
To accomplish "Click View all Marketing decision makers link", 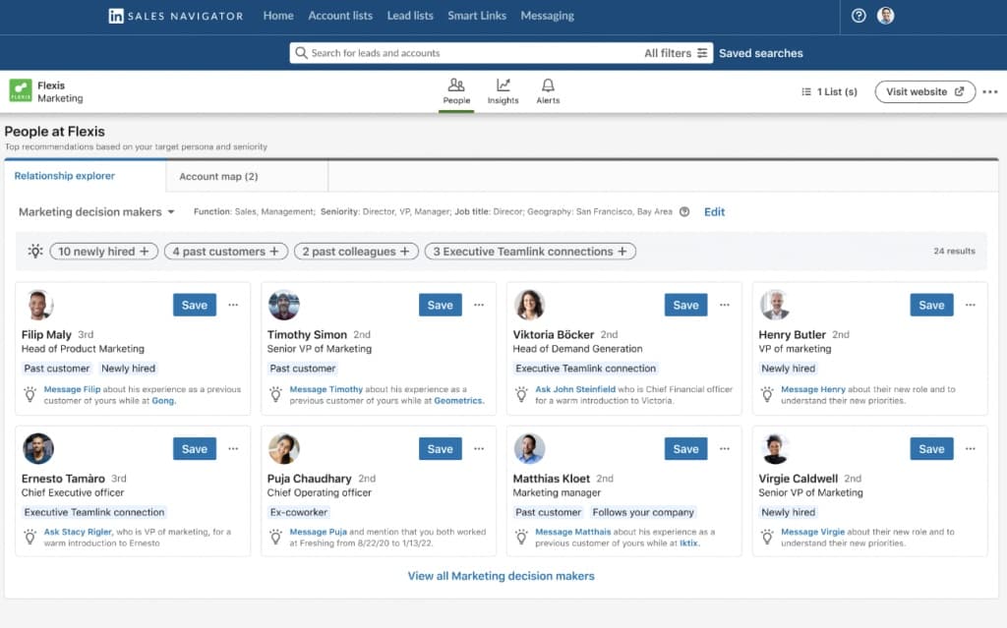I will tap(501, 576).
